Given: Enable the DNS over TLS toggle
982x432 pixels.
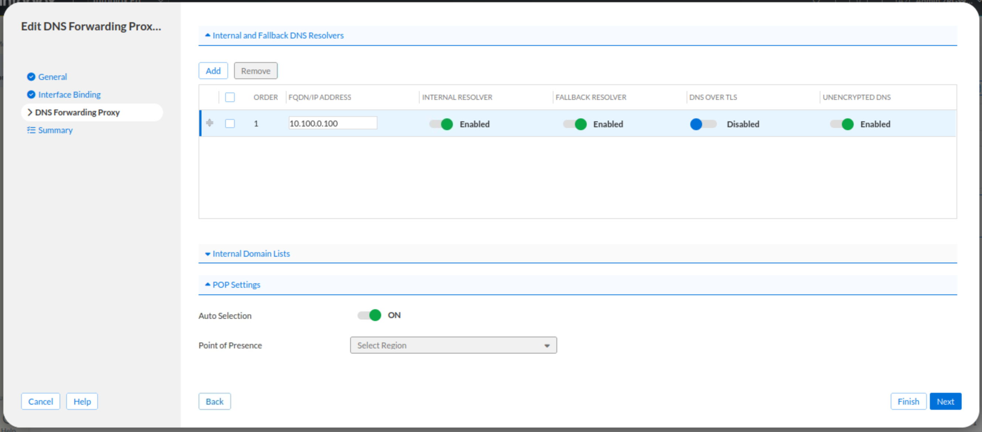Looking at the screenshot, I should 703,124.
